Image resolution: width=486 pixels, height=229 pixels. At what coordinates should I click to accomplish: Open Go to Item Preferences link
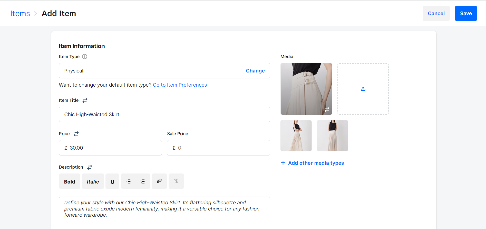click(x=180, y=85)
